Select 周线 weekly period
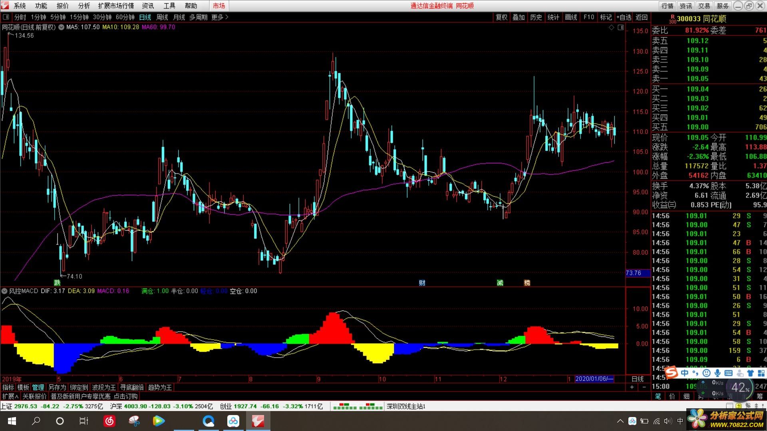 coord(162,17)
